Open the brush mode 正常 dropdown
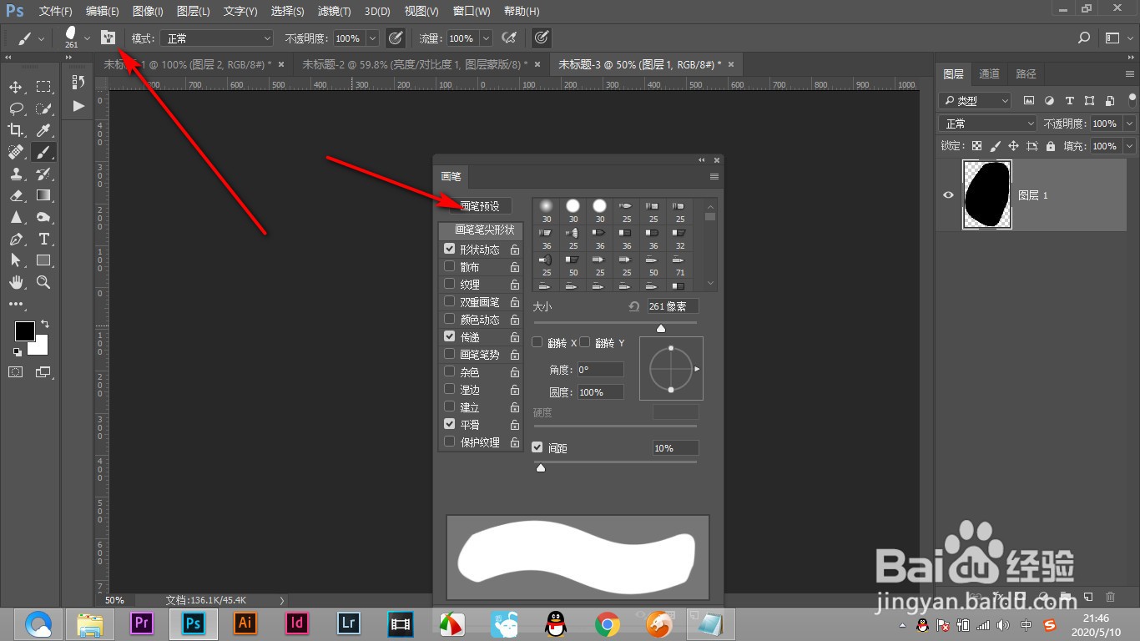The image size is (1140, 641). tap(216, 38)
